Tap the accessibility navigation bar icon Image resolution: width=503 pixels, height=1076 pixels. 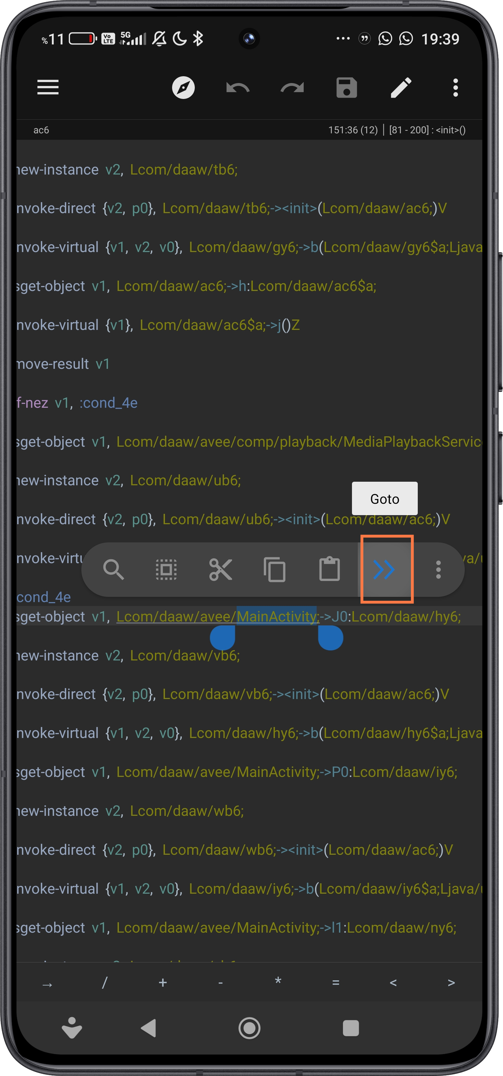(x=72, y=1028)
